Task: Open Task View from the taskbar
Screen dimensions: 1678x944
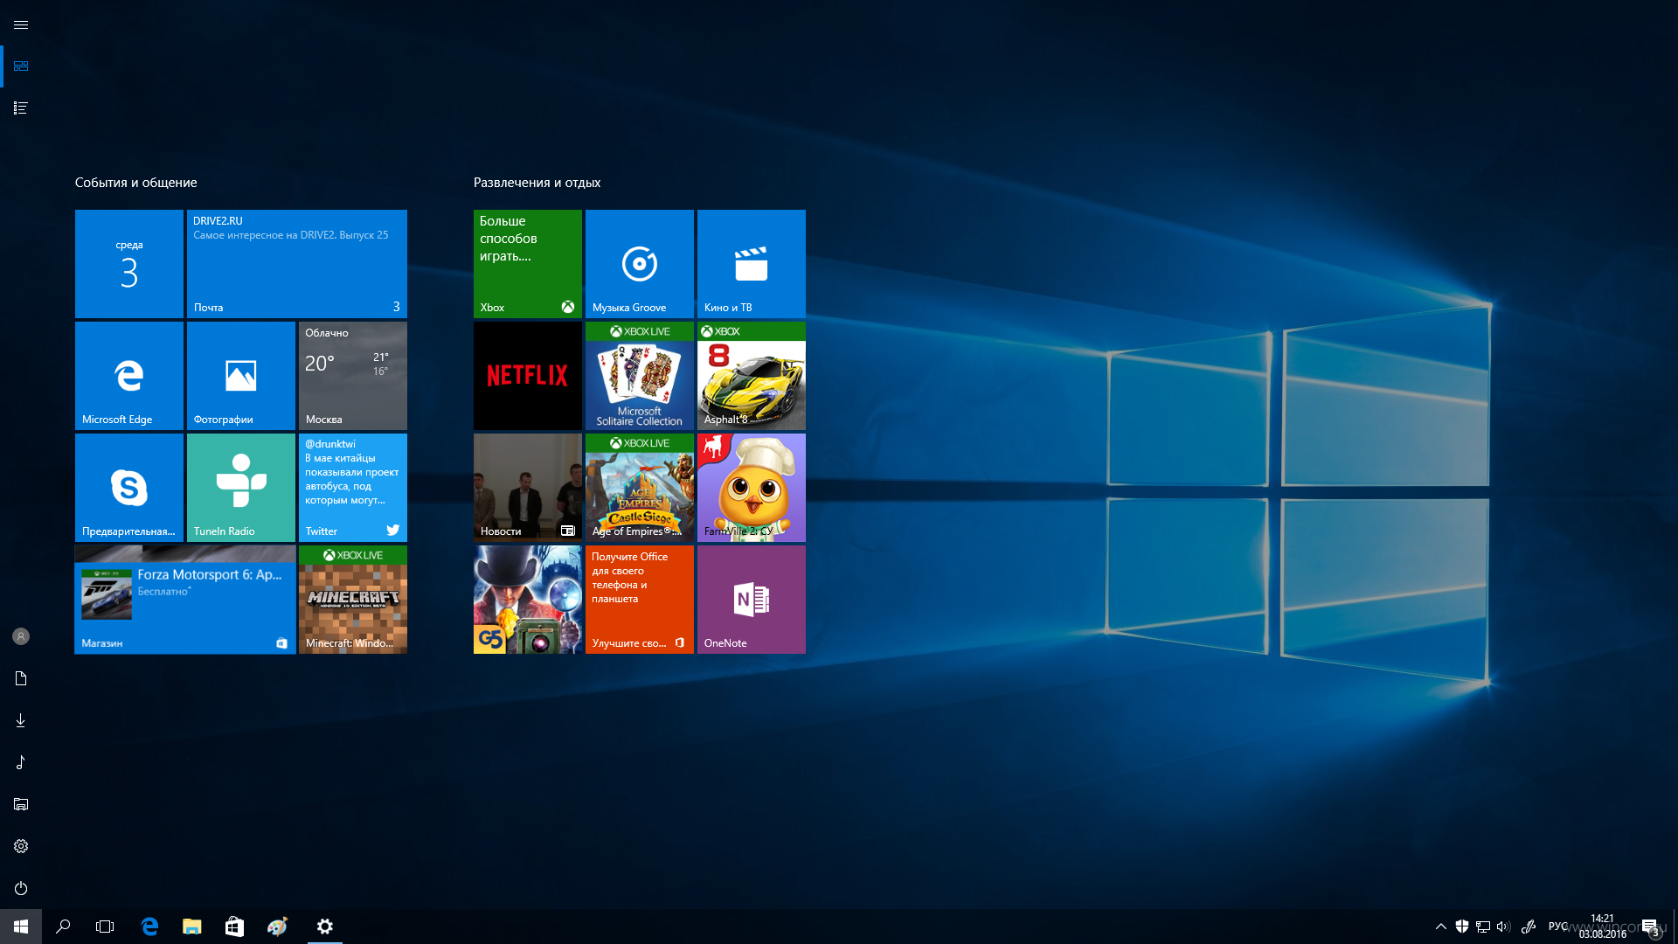Action: point(105,927)
